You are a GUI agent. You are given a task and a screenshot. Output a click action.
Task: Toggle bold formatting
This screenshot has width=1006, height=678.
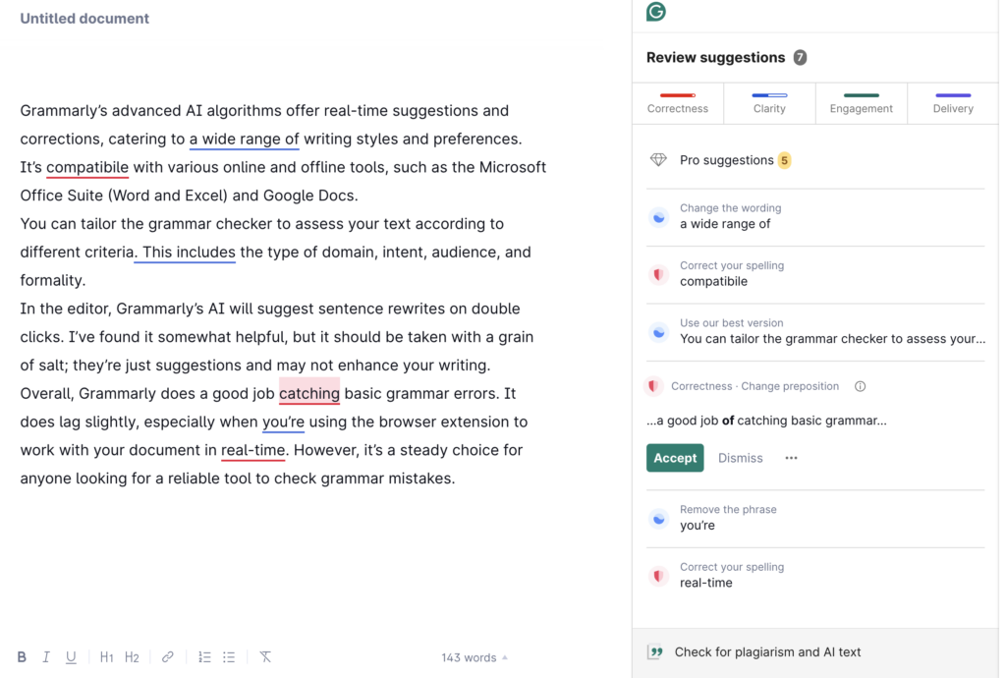[x=22, y=657]
